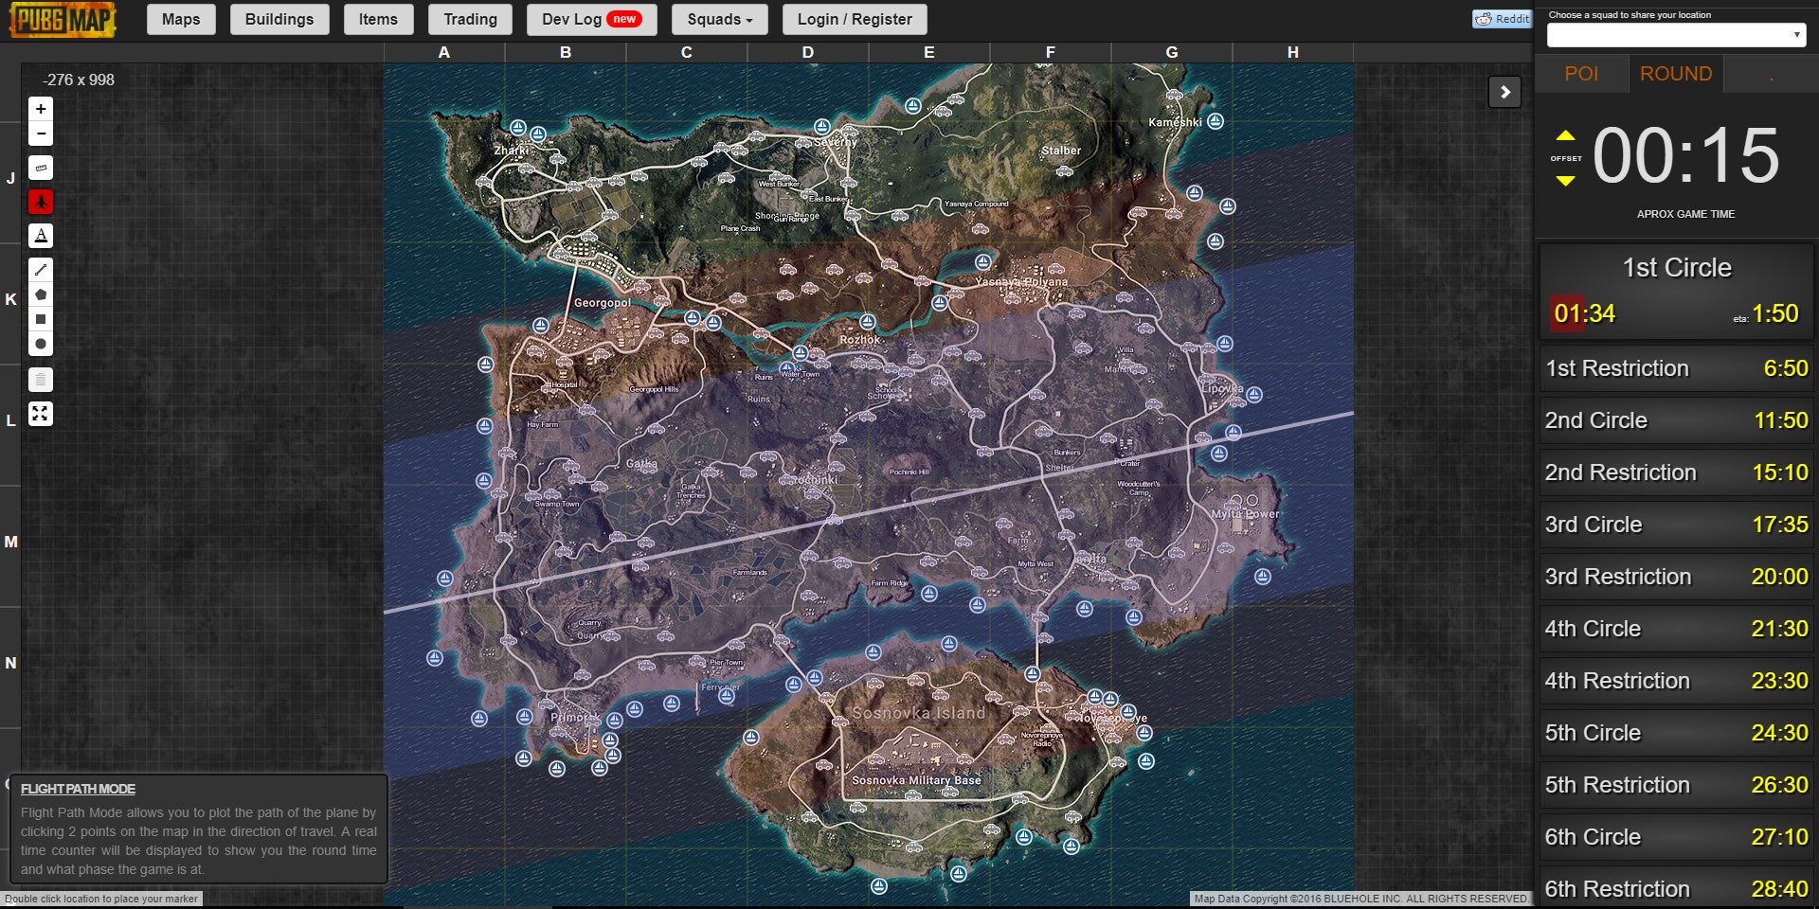The height and width of the screenshot is (909, 1819).
Task: Open the Trading page
Action: pos(470,19)
